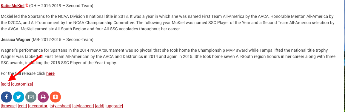
Task: Send article by the email envelope icon
Action: tap(31, 97)
